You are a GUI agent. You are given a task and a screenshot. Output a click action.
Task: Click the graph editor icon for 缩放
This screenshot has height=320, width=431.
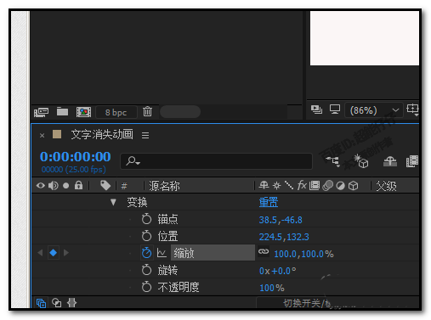(162, 253)
